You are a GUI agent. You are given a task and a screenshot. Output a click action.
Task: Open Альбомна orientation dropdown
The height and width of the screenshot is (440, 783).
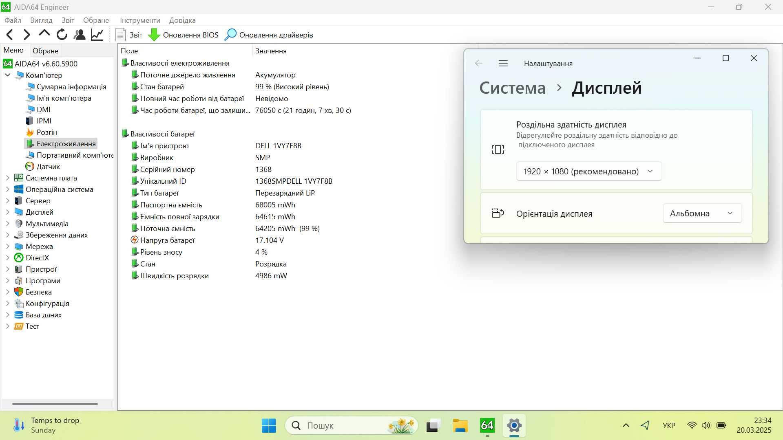click(702, 213)
